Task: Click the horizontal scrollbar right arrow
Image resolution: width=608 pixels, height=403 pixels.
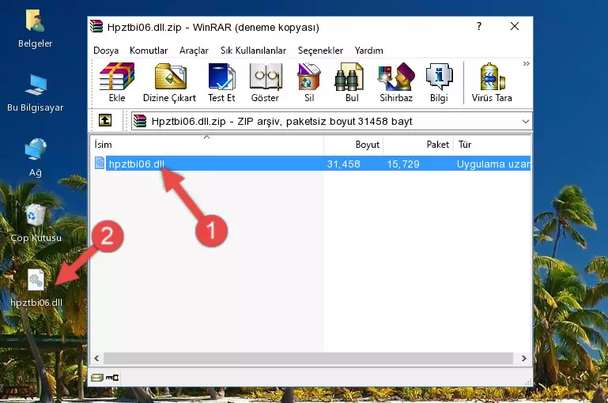Action: tap(524, 359)
